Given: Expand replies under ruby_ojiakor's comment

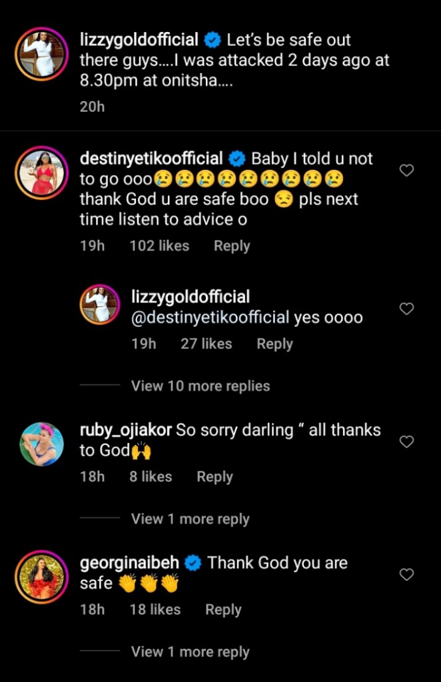Looking at the screenshot, I should [190, 519].
